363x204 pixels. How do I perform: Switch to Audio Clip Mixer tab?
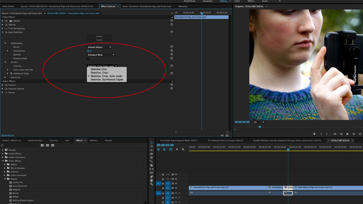[147, 6]
